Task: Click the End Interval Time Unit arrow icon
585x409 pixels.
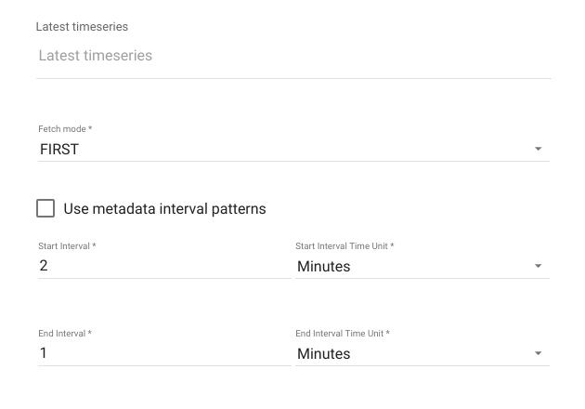Action: click(x=538, y=353)
